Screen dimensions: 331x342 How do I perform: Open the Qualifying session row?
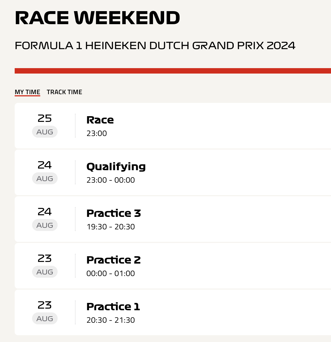coord(173,172)
